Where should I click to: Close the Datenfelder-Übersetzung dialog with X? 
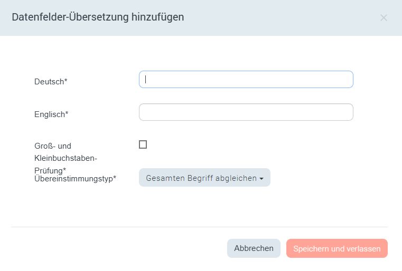click(384, 17)
